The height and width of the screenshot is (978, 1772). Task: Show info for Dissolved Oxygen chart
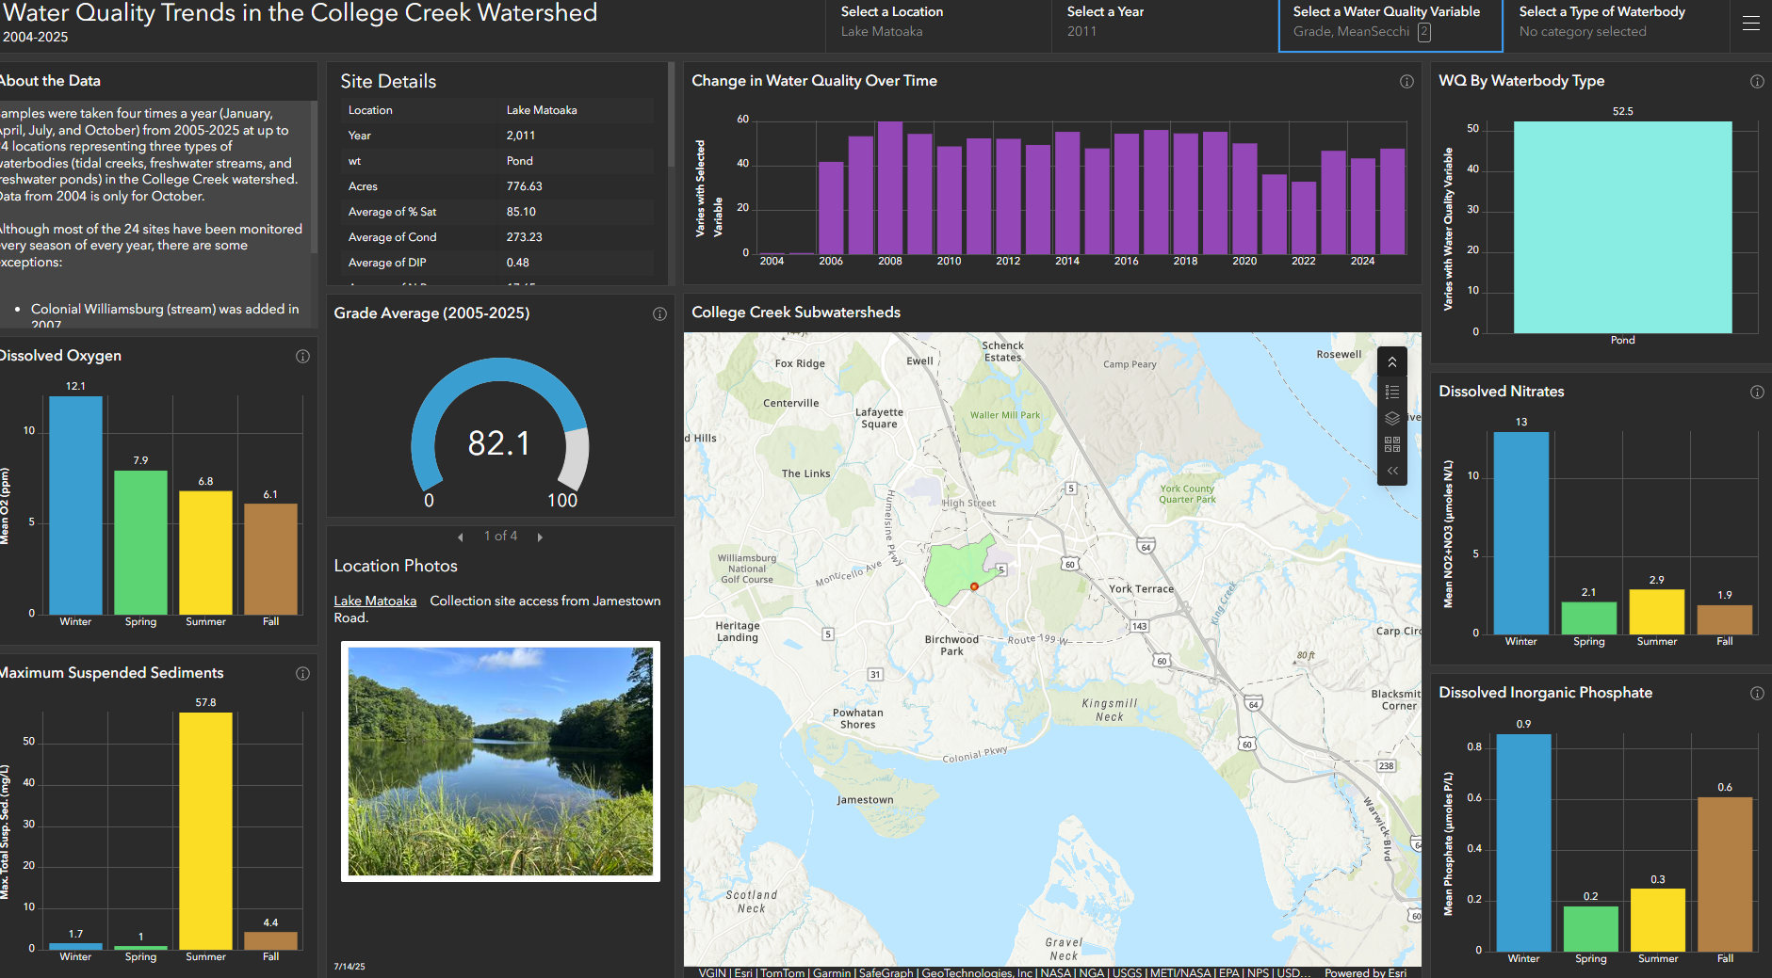(302, 357)
